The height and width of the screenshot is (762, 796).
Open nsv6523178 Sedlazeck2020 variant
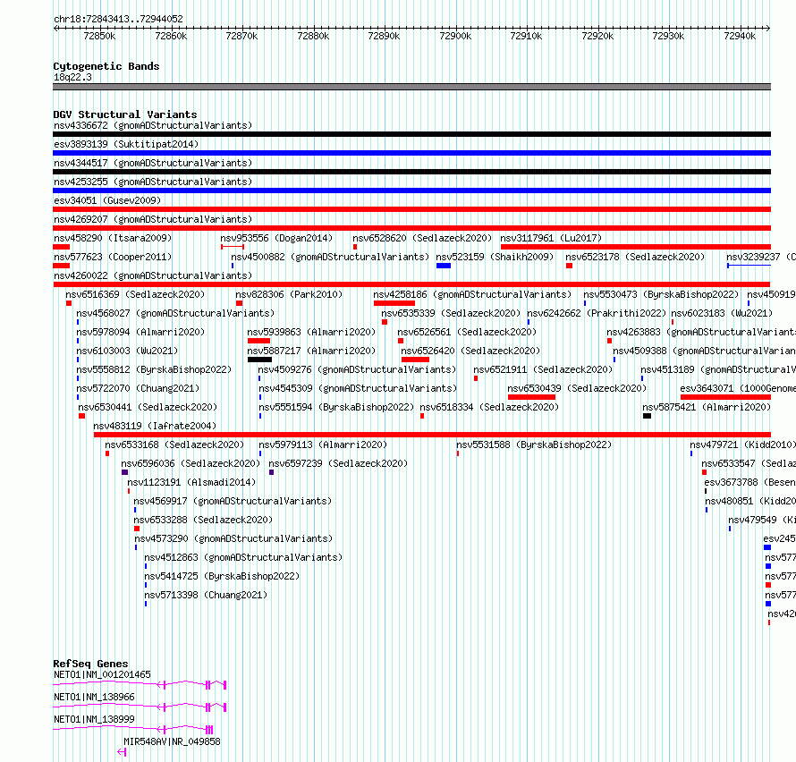[635, 257]
